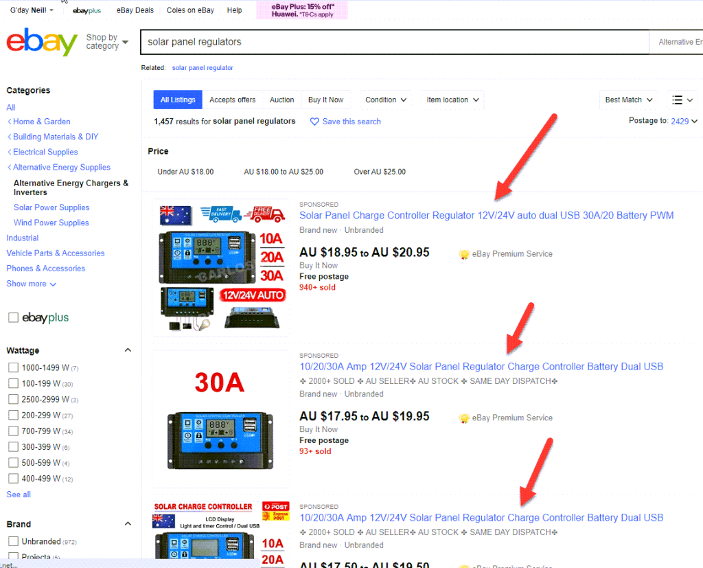The image size is (703, 568).
Task: Click See all wattage options
Action: pos(19,495)
